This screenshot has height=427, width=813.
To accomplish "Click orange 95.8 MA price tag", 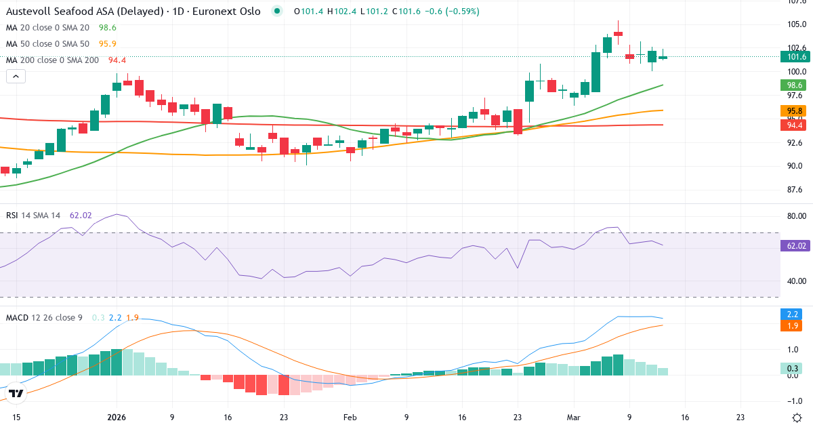I will (793, 110).
